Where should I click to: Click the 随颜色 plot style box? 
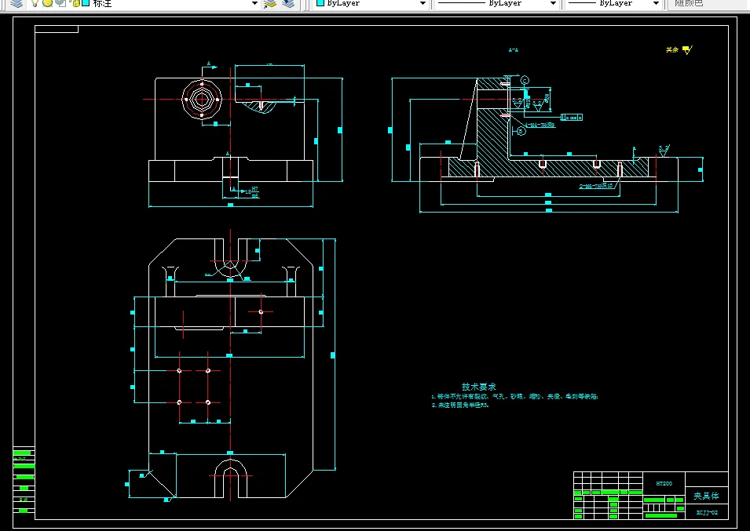pos(709,3)
